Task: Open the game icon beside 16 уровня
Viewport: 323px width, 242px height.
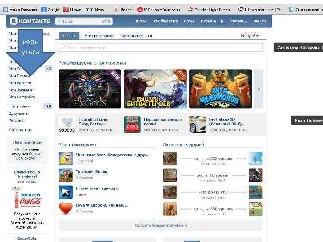Action: (256, 175)
